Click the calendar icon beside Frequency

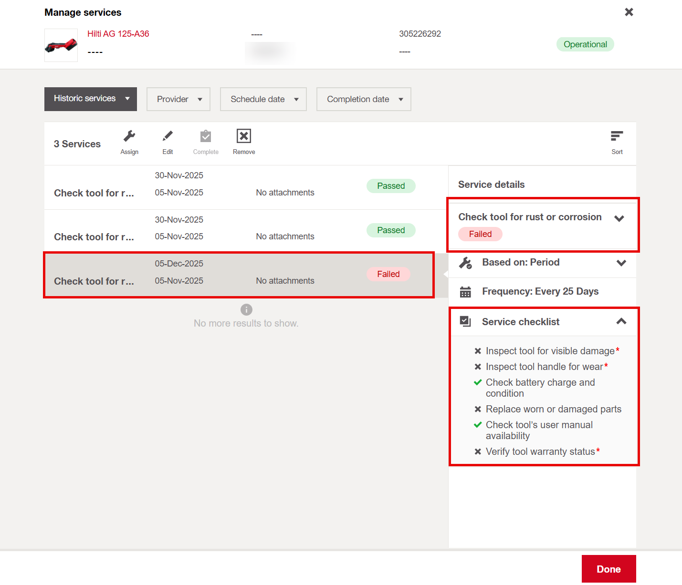[x=465, y=292]
